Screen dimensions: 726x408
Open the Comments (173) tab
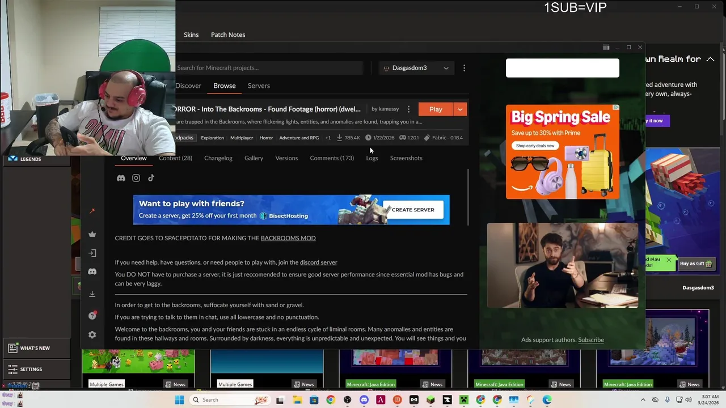[332, 158]
